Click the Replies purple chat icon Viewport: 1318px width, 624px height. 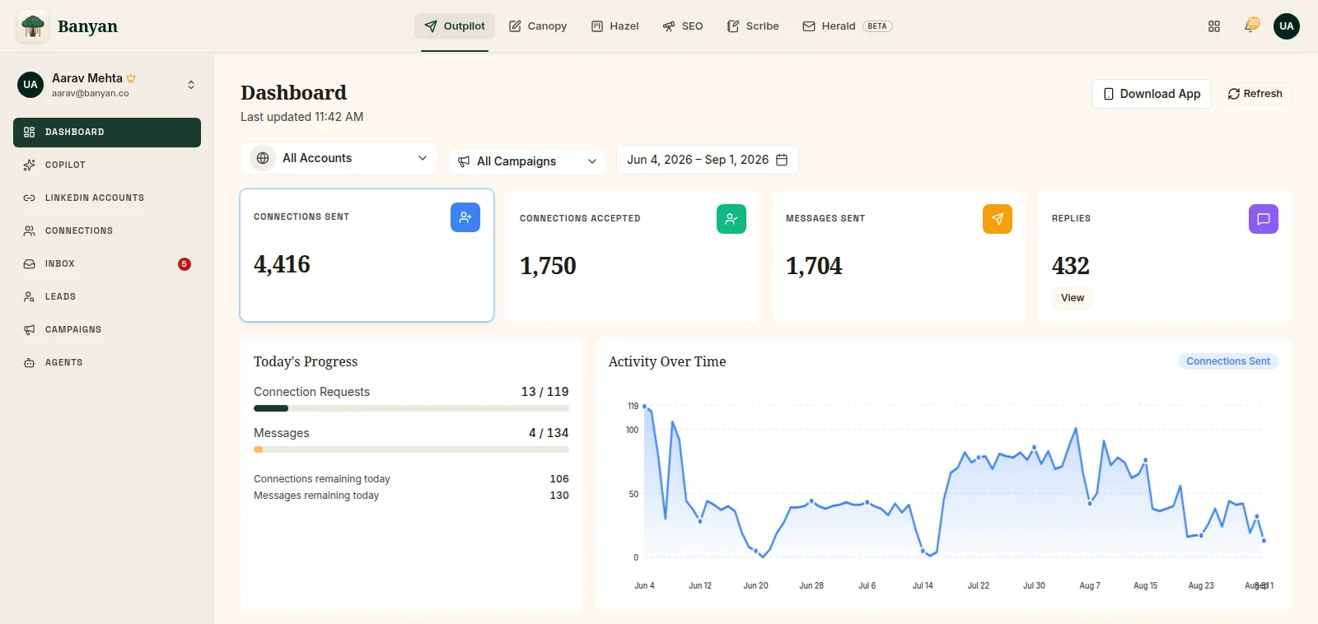[1264, 219]
